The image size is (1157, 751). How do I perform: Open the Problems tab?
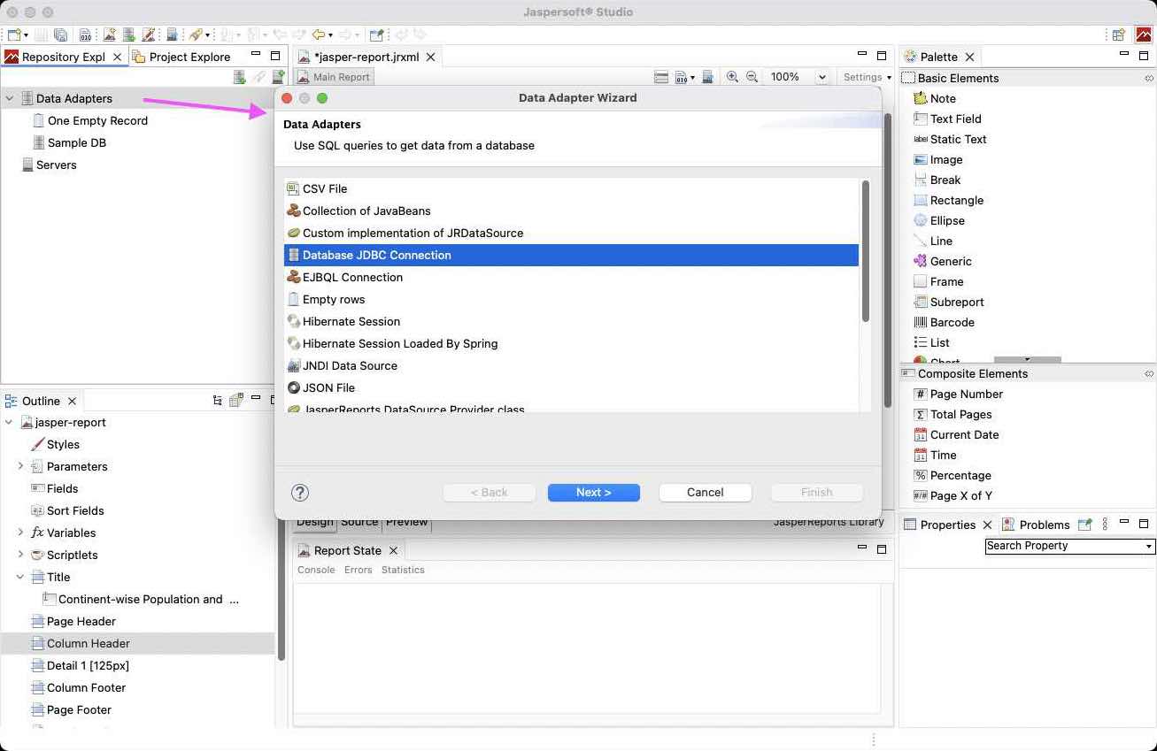1036,525
